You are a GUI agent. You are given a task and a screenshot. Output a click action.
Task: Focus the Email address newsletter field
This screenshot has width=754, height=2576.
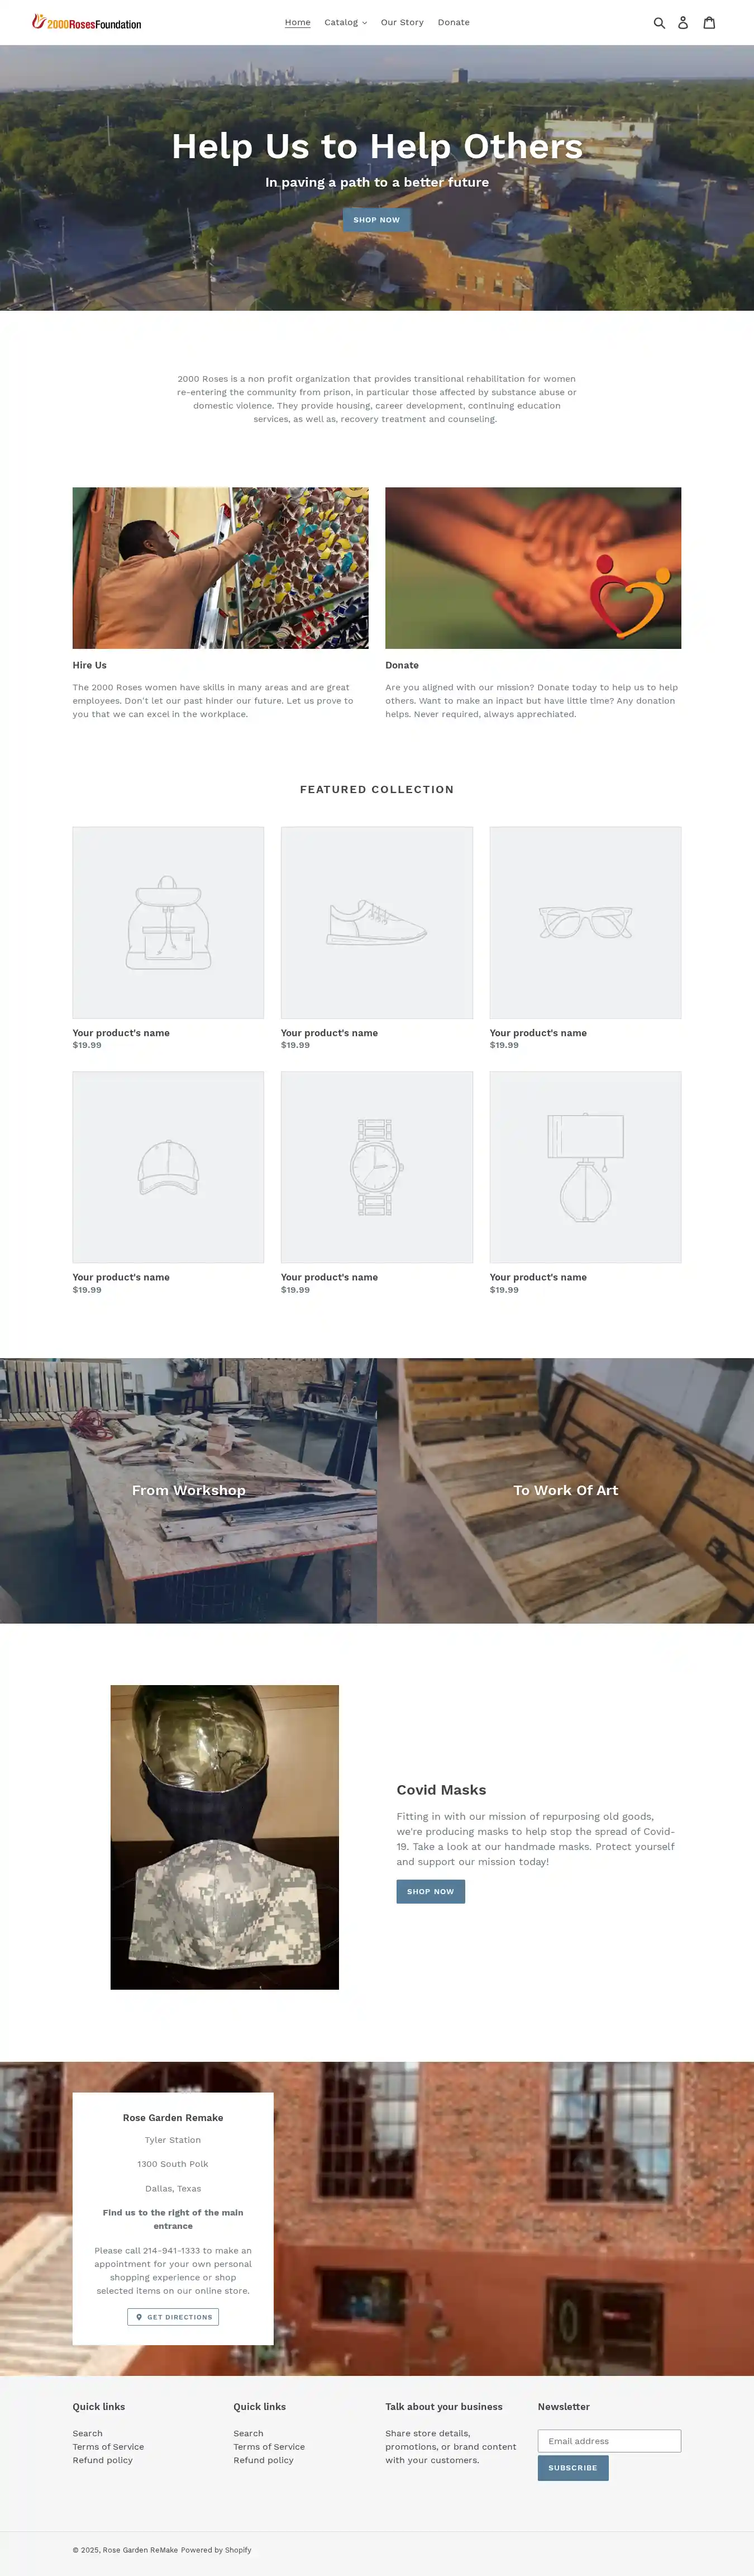pos(609,2441)
